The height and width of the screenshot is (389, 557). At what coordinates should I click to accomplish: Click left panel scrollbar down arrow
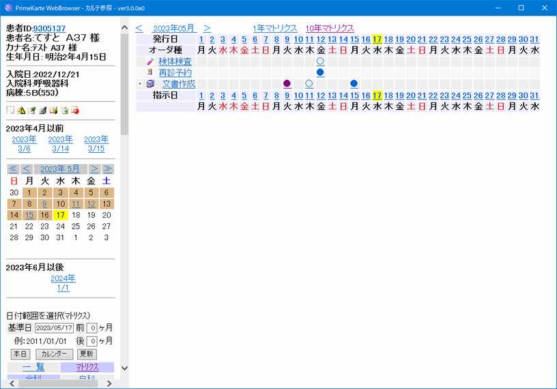pyautogui.click(x=124, y=368)
